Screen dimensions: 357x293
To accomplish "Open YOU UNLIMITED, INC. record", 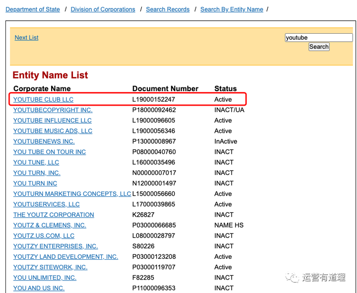I will click(x=45, y=278).
